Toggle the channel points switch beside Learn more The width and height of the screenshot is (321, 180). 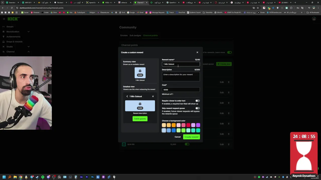click(229, 52)
